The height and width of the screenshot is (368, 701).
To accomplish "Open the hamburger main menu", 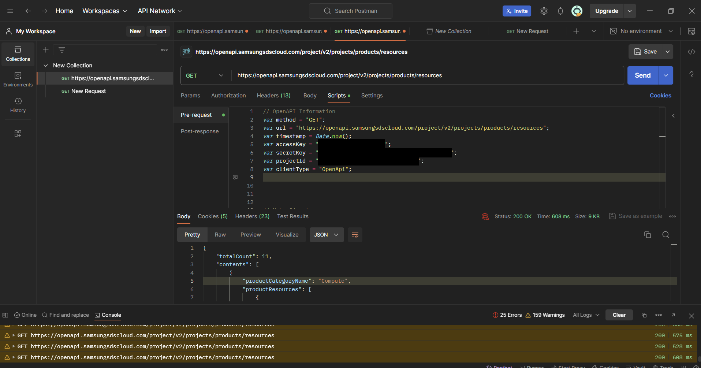I will 10,11.
